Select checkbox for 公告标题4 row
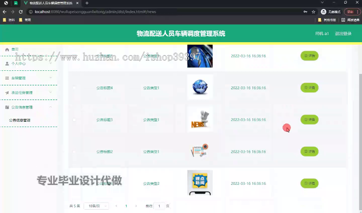This screenshot has width=362, height=213. 74,88
